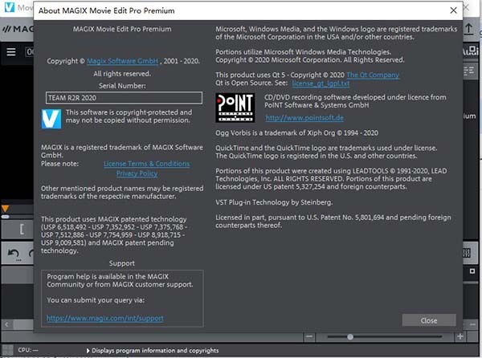Open the magix.com/int/support link
The width and height of the screenshot is (482, 358).
104,319
